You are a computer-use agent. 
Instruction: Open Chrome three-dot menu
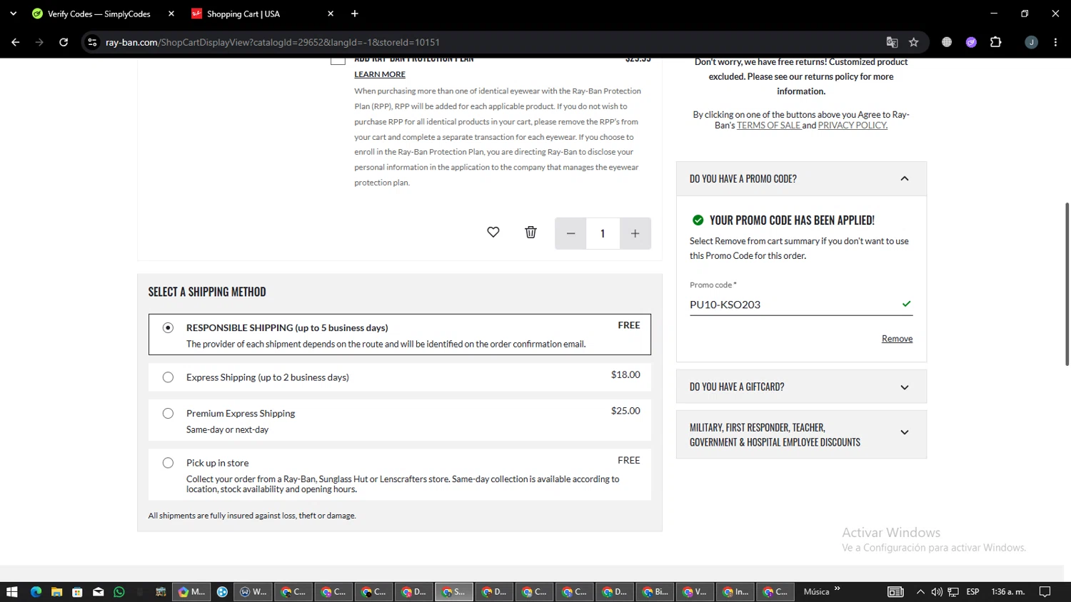pos(1055,42)
